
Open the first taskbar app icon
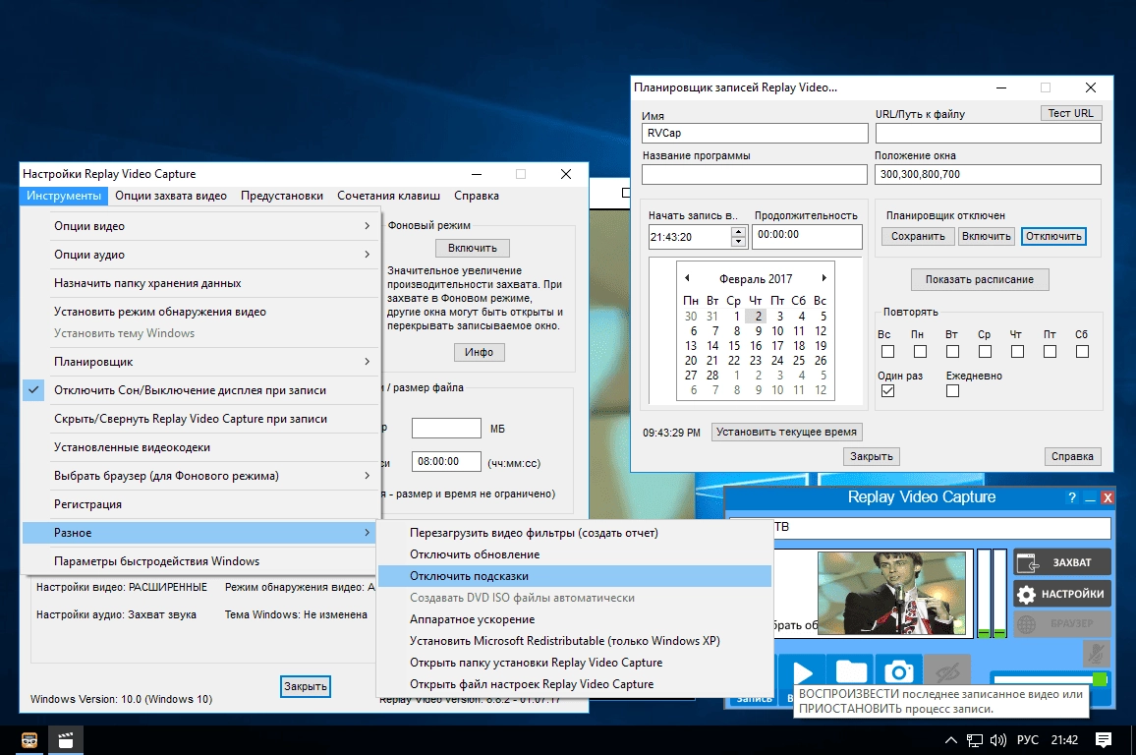pyautogui.click(x=28, y=740)
